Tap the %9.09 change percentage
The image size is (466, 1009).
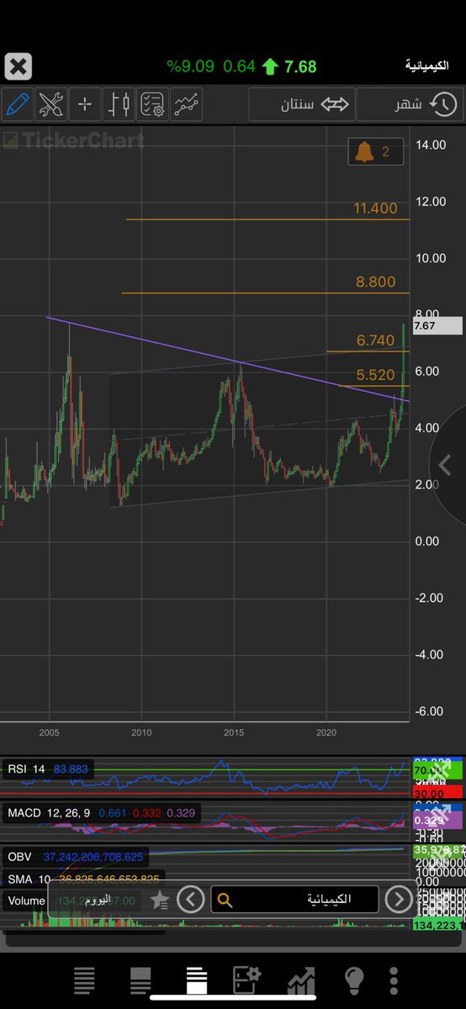[x=190, y=66]
